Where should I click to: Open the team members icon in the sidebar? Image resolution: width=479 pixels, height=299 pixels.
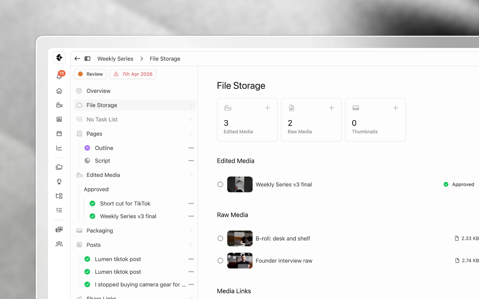click(59, 244)
